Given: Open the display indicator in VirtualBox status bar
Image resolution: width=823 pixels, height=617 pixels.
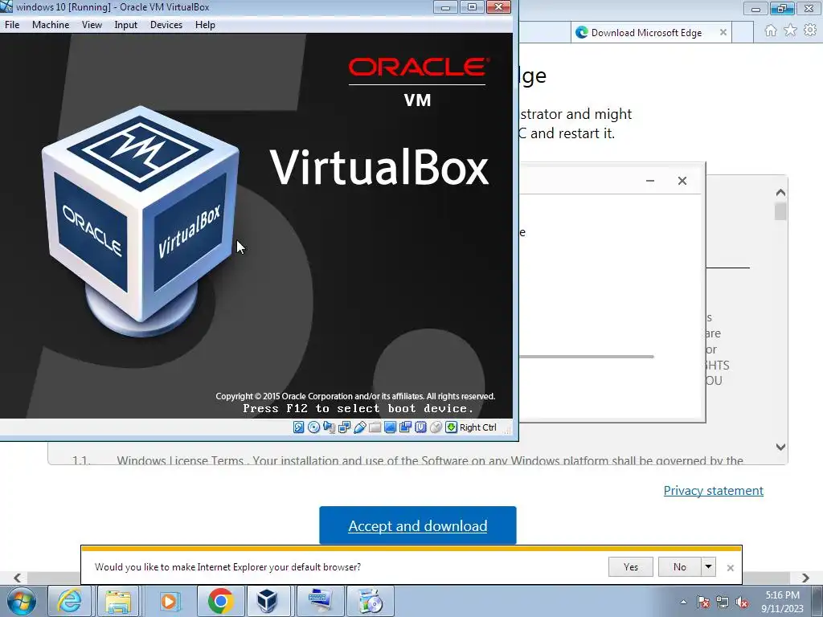Looking at the screenshot, I should click(x=390, y=427).
